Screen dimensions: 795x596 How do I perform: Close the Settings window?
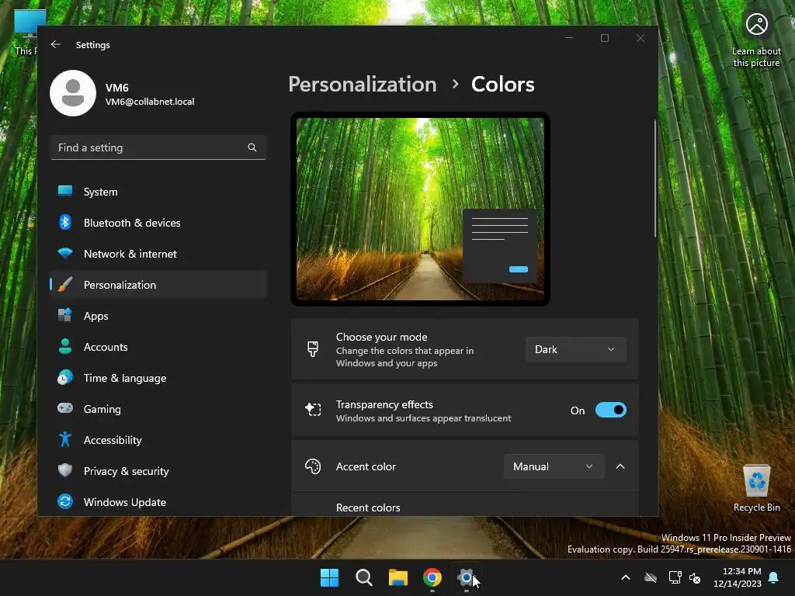pyautogui.click(x=641, y=38)
